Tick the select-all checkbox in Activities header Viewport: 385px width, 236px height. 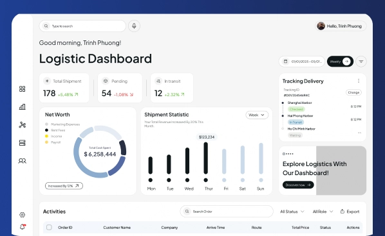49,228
